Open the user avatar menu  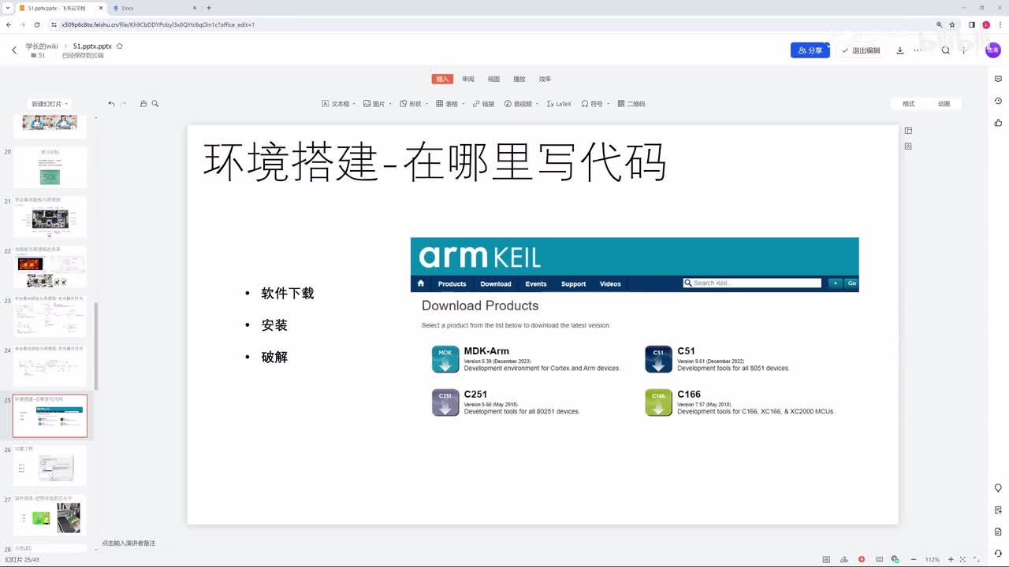coord(992,50)
